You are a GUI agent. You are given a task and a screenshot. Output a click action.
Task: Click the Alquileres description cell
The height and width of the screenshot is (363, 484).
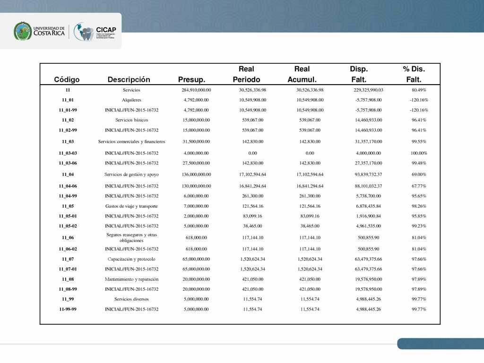click(x=131, y=100)
